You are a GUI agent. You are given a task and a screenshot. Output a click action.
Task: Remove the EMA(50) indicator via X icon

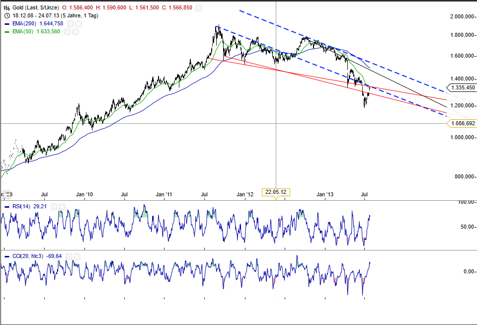pos(75,31)
